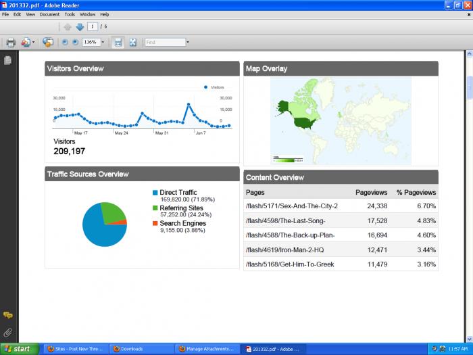Open the Pages thumbnail panel
473x355 pixels.
8,61
